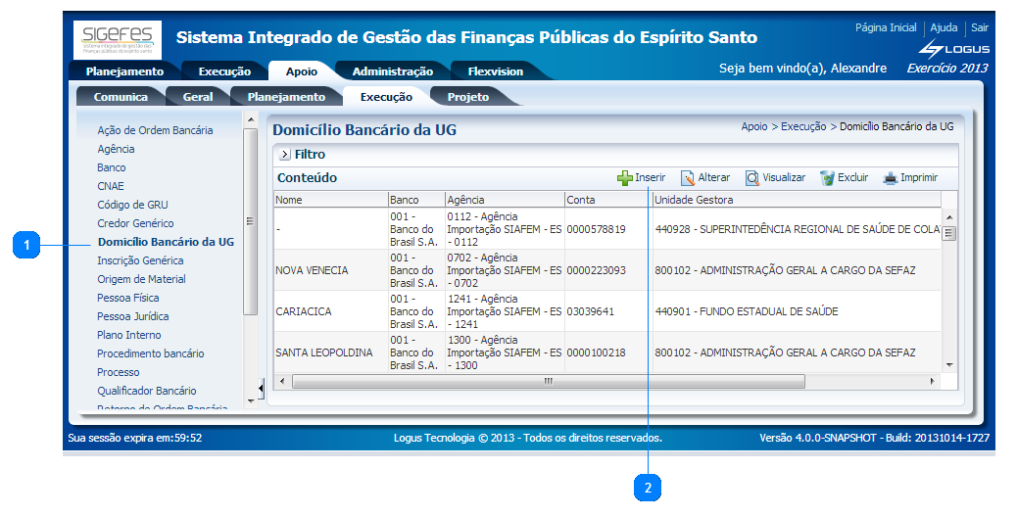The width and height of the screenshot is (1017, 517).
Task: Open the Ajuda help link
Action: (944, 28)
